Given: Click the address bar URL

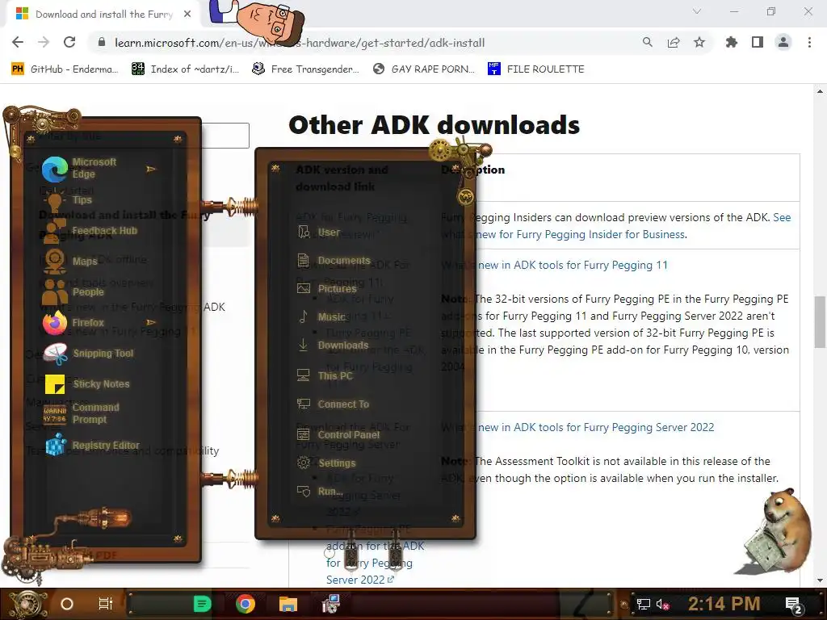Looking at the screenshot, I should [x=300, y=43].
